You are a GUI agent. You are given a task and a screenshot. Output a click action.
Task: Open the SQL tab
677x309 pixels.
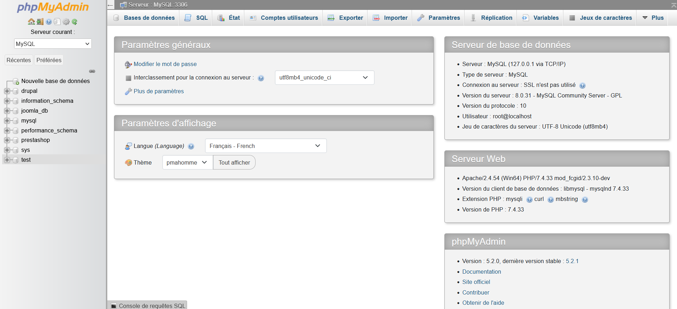pyautogui.click(x=196, y=18)
